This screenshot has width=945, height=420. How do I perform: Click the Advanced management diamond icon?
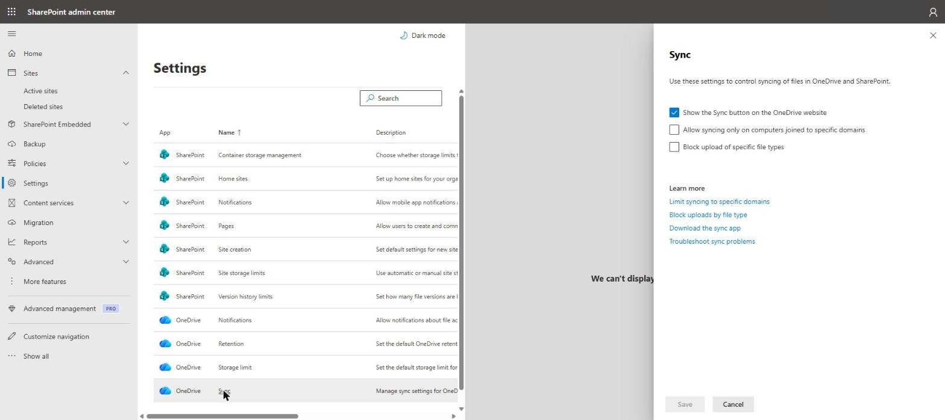coord(11,308)
